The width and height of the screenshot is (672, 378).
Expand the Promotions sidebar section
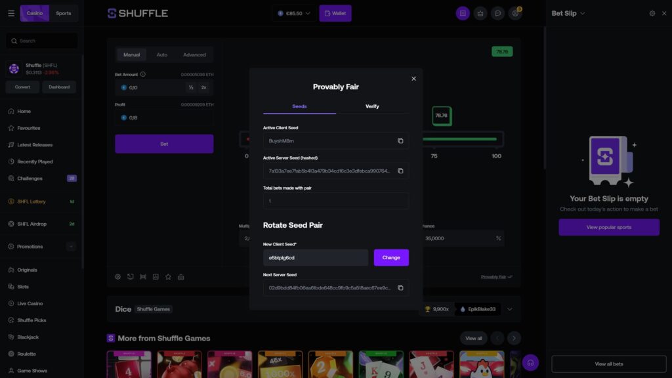point(71,247)
